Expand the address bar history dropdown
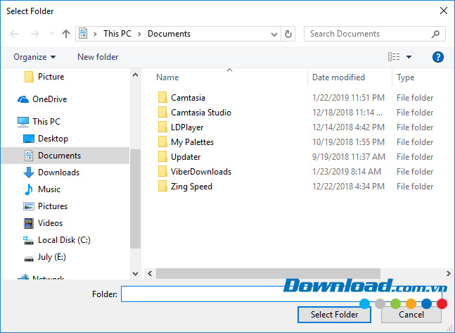This screenshot has width=455, height=333. [274, 34]
